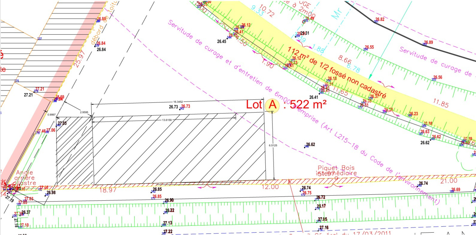
Task: Click the red 11.85 distance label
Action: [441, 103]
